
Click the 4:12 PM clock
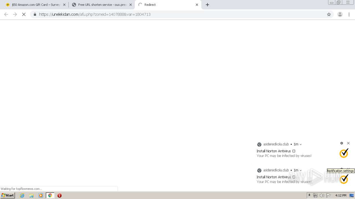[x=341, y=195]
